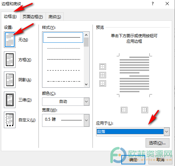Toggle the bottom border button in preview
Screen dimensions: 175x166
click(103, 83)
